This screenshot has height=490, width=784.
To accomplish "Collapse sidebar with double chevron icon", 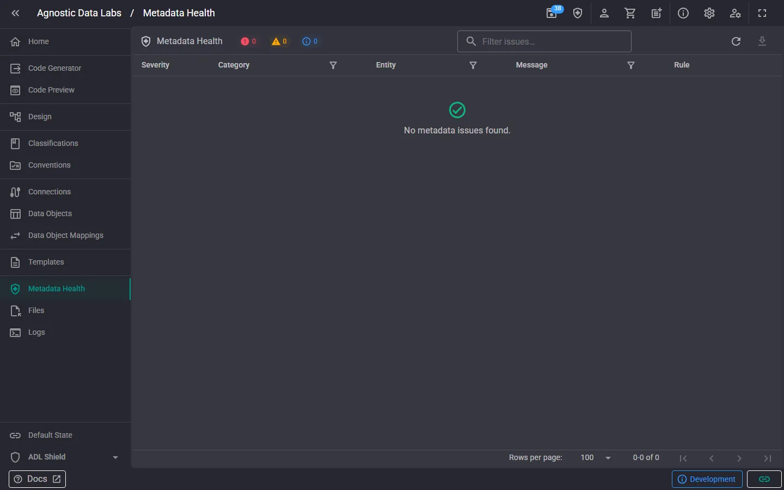I will point(15,13).
